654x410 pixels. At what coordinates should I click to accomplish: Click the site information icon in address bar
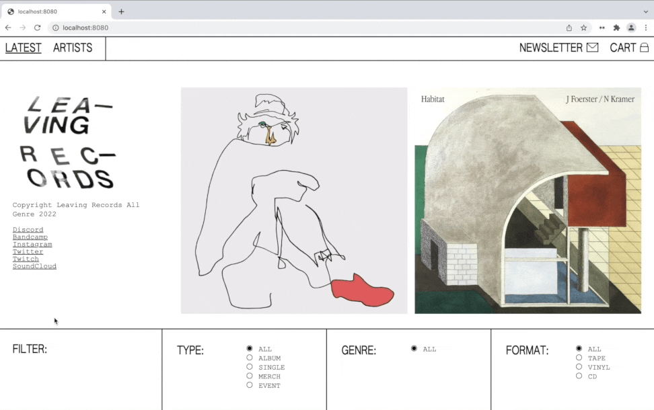pos(55,28)
